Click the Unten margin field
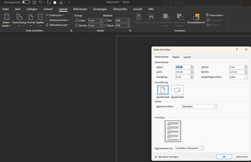The height and width of the screenshot is (162, 251). tap(237, 67)
